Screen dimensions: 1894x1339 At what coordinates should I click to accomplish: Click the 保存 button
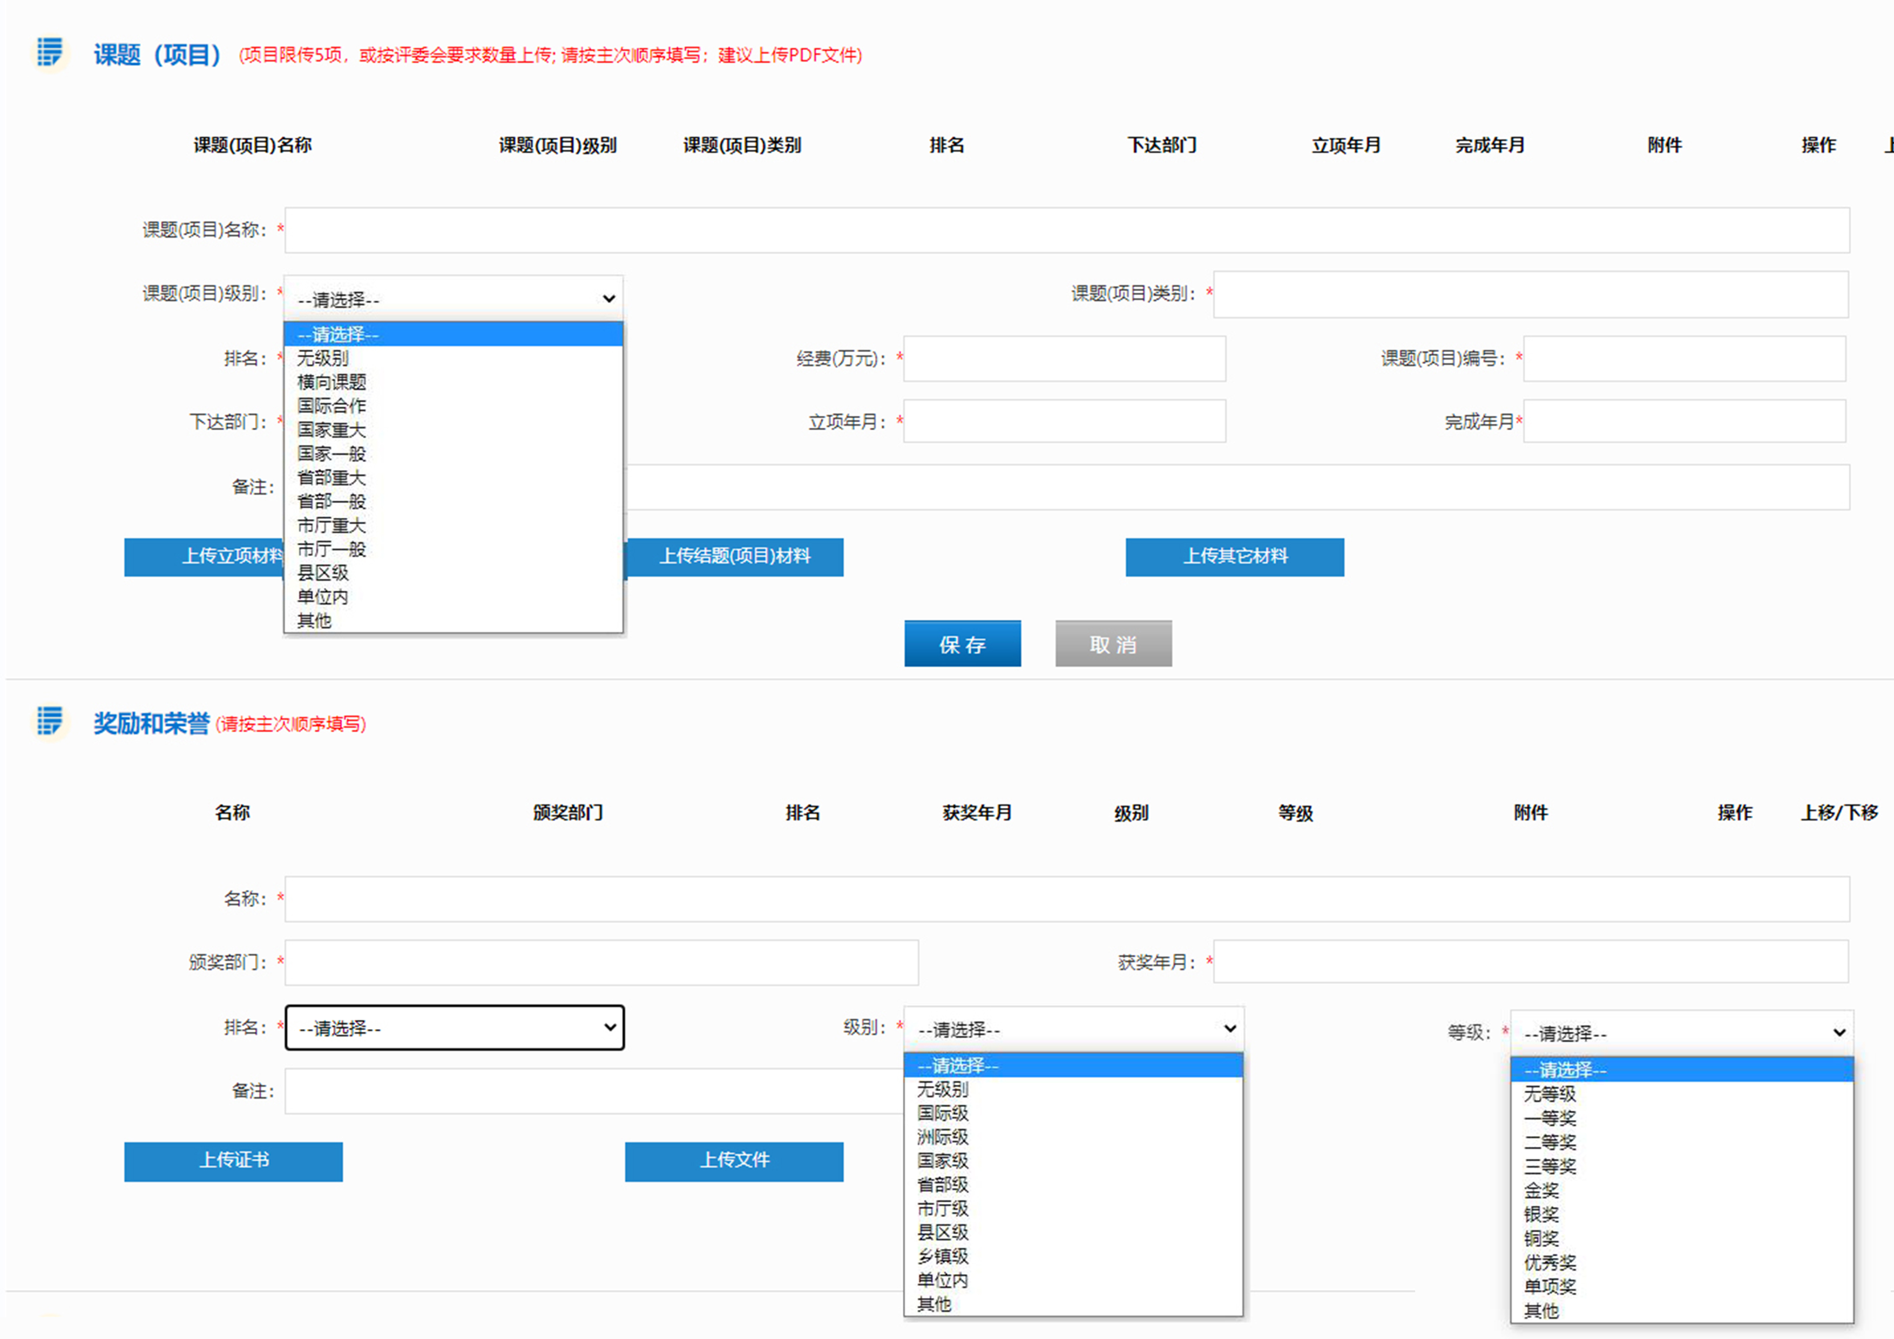962,644
